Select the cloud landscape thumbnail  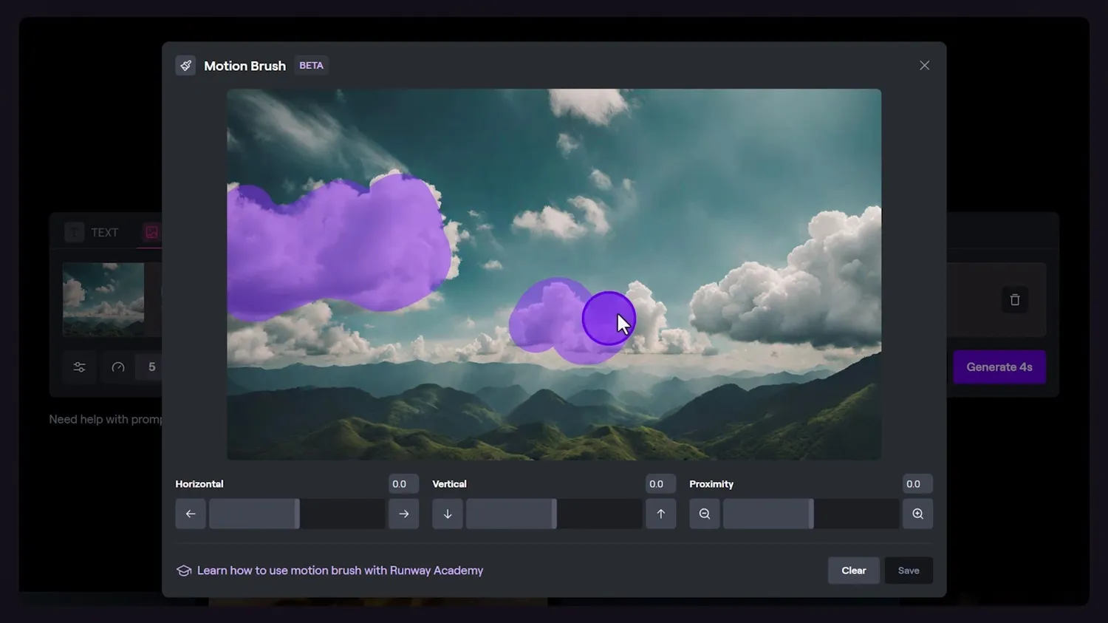[103, 299]
